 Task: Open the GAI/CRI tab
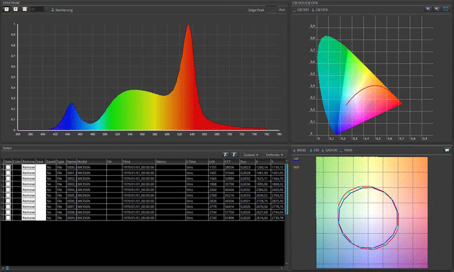[331, 150]
